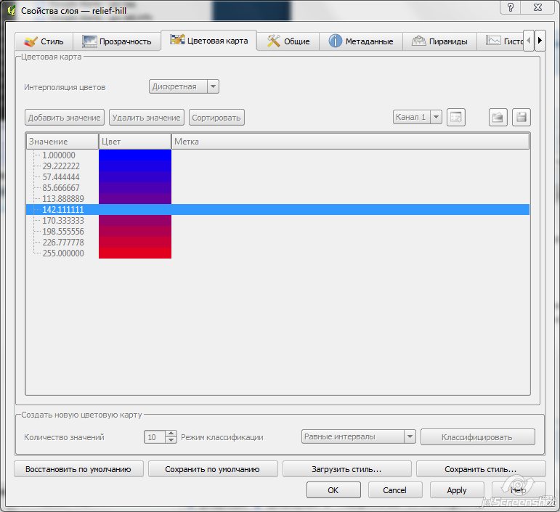Click the Сортировать button
The image size is (560, 512).
pyautogui.click(x=216, y=118)
